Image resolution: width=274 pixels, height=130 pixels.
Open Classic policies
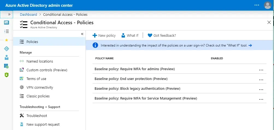[x=38, y=96]
